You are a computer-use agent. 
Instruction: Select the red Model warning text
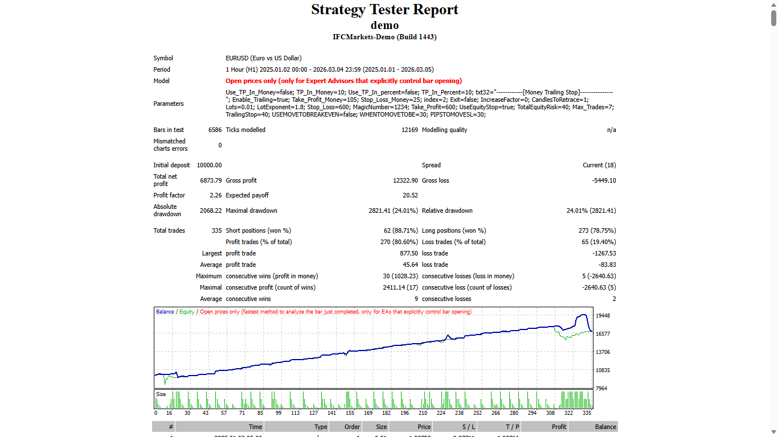[x=344, y=81]
